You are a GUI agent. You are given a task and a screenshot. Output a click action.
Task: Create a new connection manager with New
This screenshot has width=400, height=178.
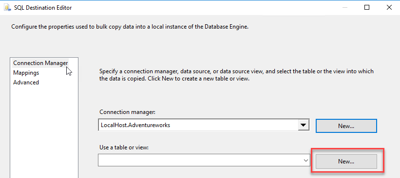point(346,126)
